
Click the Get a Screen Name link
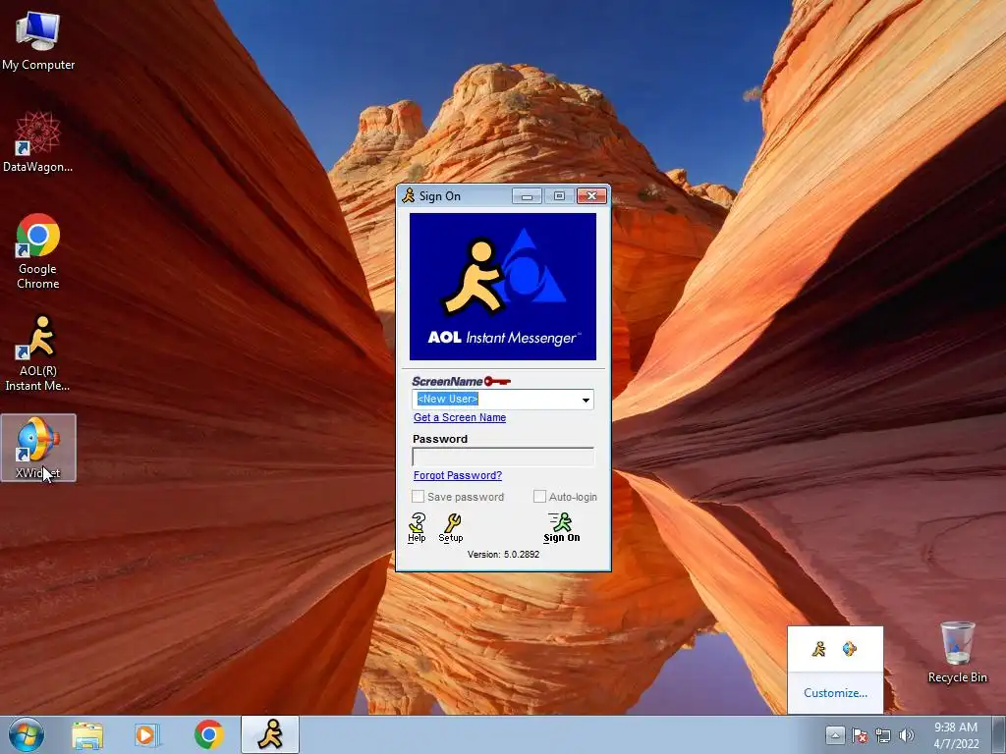pyautogui.click(x=460, y=417)
